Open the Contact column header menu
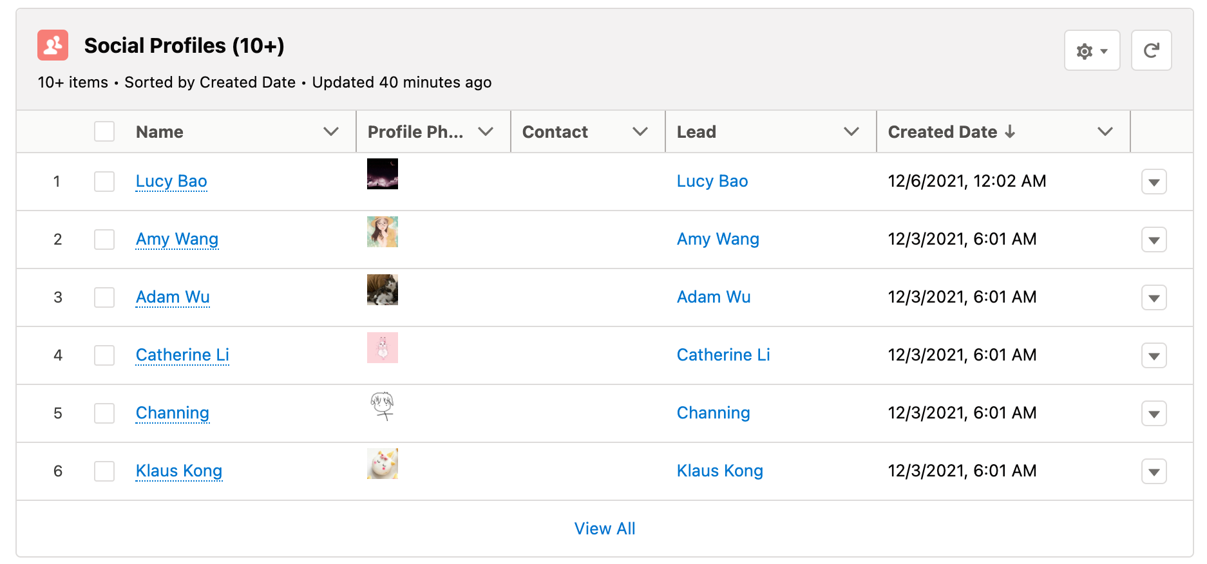 click(x=640, y=132)
